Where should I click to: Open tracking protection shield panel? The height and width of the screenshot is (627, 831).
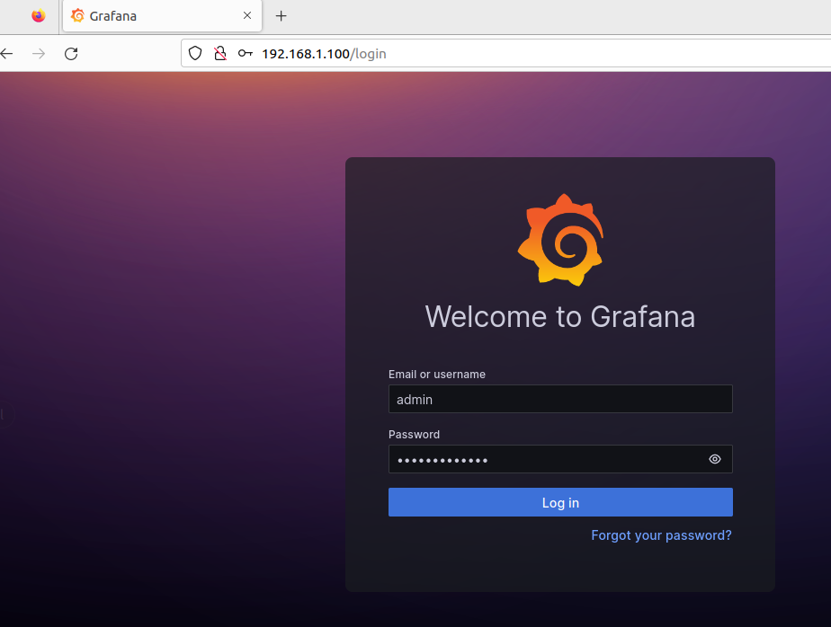coord(194,54)
